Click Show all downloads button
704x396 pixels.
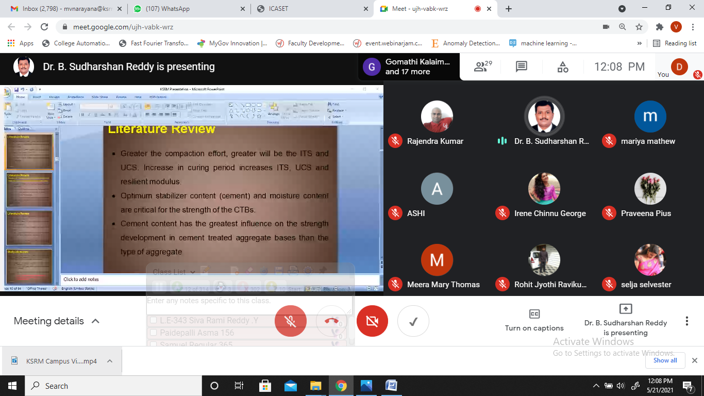click(x=665, y=360)
